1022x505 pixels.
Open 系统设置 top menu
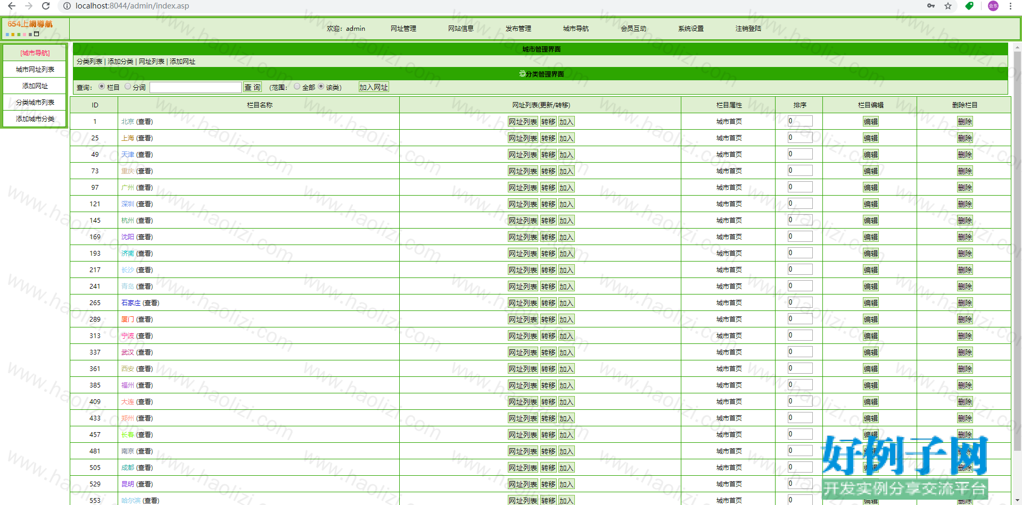(691, 29)
